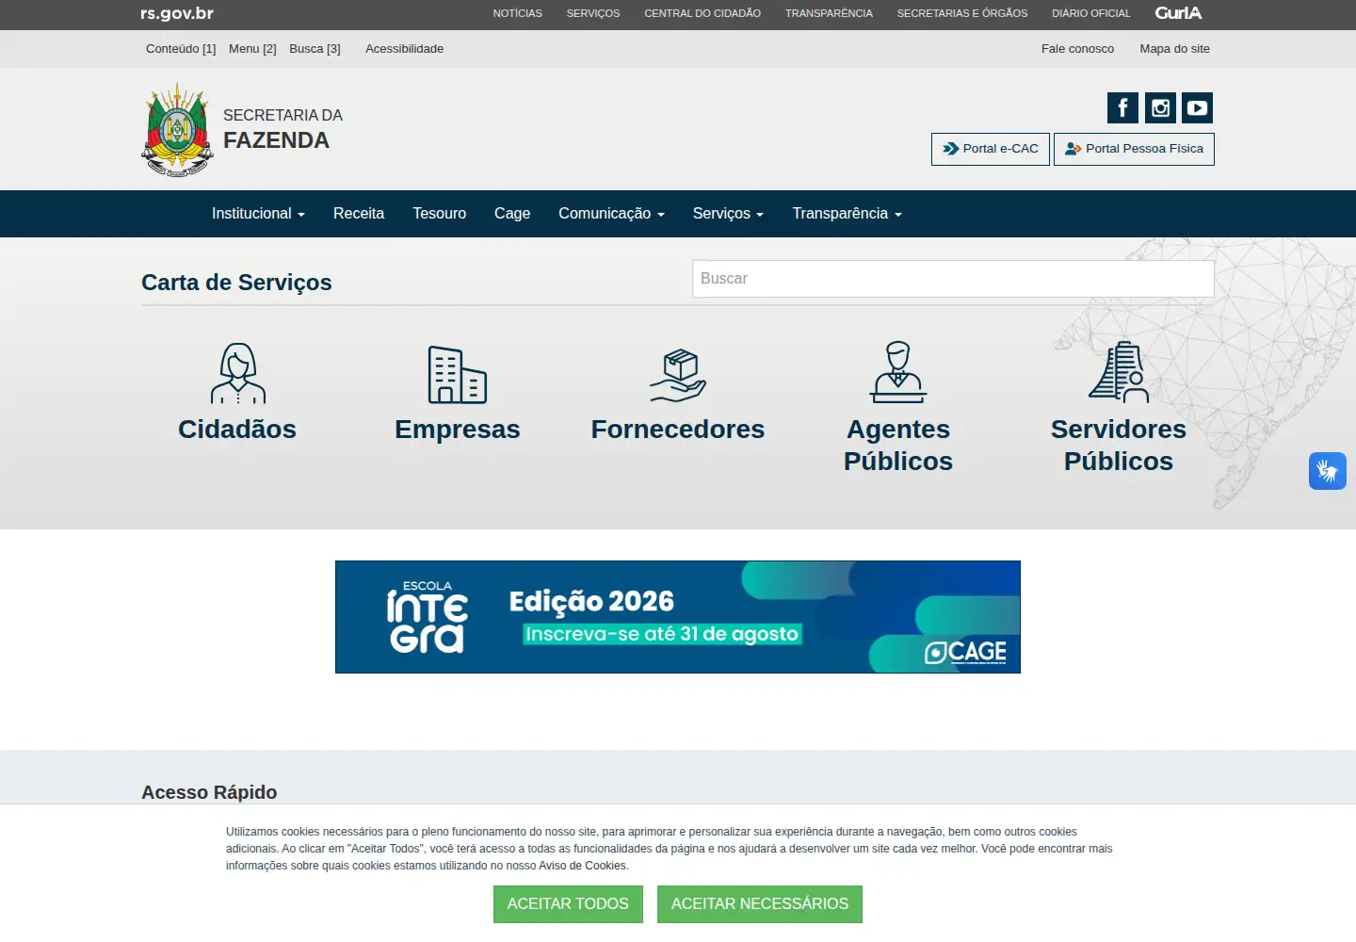This screenshot has width=1356, height=942.
Task: Open the Acessibilidade link
Action: (404, 49)
